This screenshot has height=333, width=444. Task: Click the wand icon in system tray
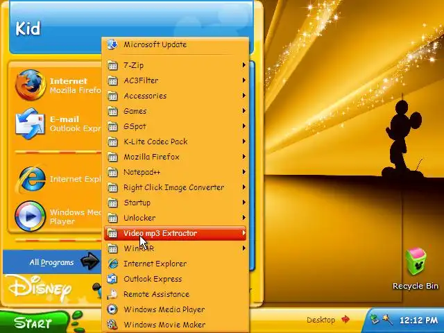point(387,320)
